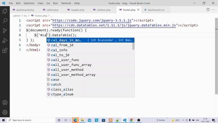Viewport: 218px width, 123px height.
Task: Open Mail app from taskbar
Action: (89, 120)
